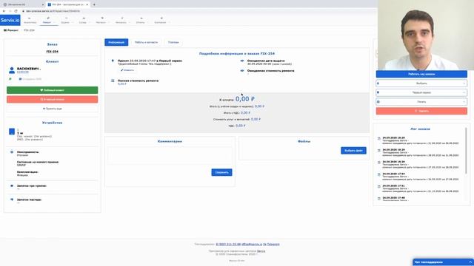Click the expected repair cost icon

pos(242,71)
